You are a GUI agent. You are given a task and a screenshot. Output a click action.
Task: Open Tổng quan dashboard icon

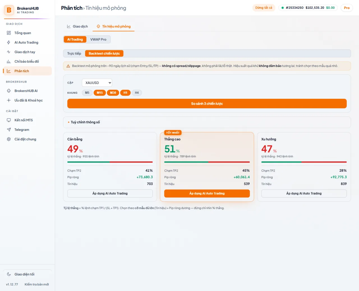pyautogui.click(x=9, y=33)
